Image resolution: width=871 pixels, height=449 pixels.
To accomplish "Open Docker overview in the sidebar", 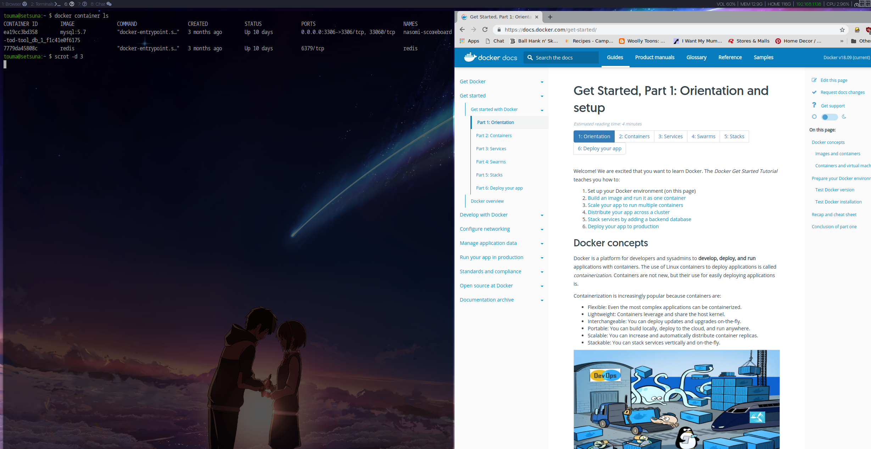I will tap(487, 201).
